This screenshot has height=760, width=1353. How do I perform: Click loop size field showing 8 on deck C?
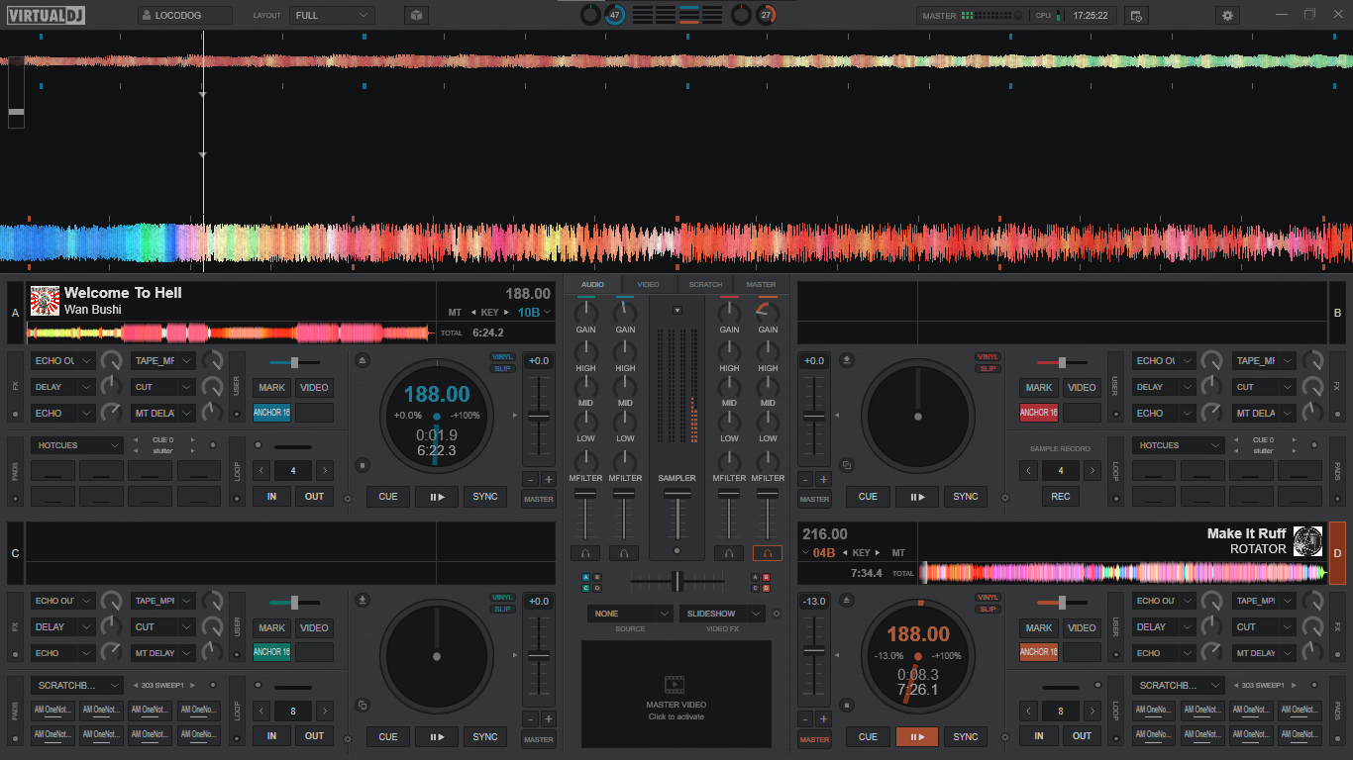coord(293,712)
